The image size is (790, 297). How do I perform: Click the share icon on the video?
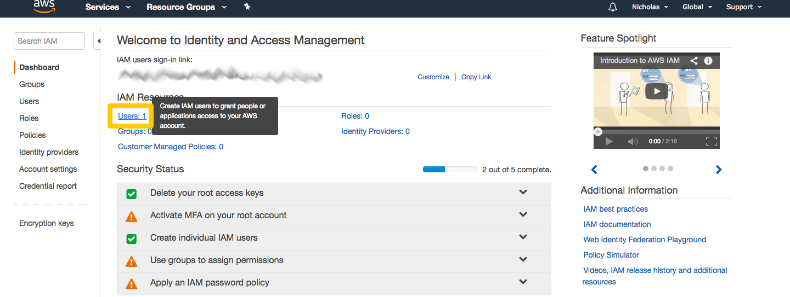pos(693,61)
